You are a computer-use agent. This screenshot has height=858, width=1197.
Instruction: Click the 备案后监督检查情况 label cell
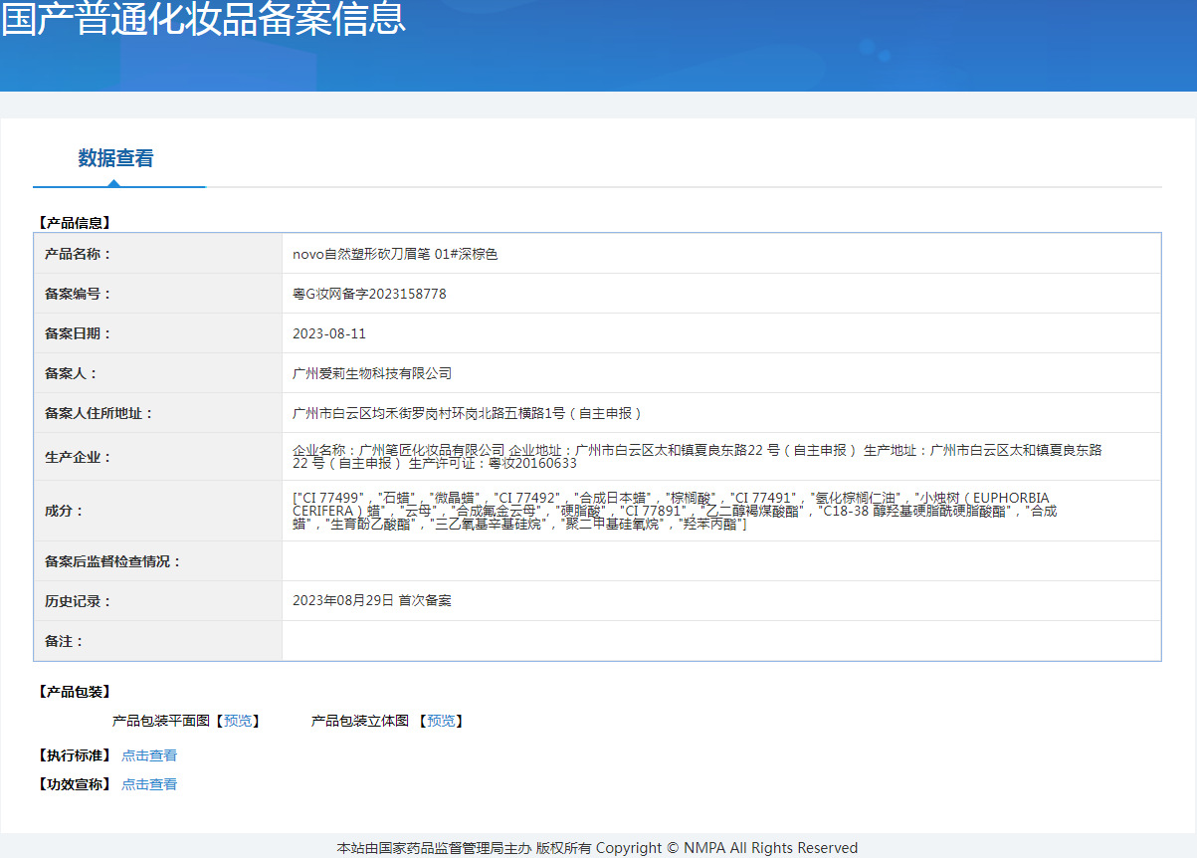coord(158,561)
